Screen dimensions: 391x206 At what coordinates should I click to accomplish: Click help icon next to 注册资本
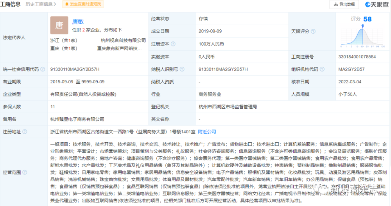(x=173, y=44)
